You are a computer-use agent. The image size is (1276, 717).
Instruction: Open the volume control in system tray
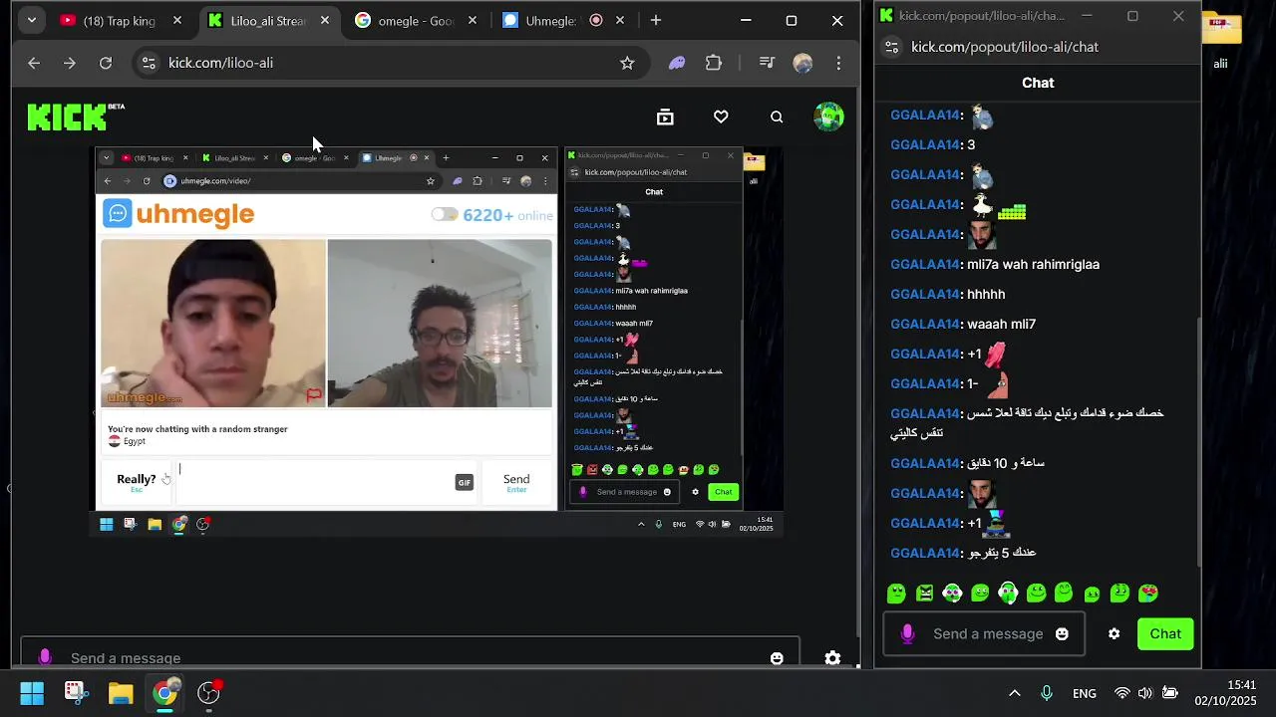1144,693
